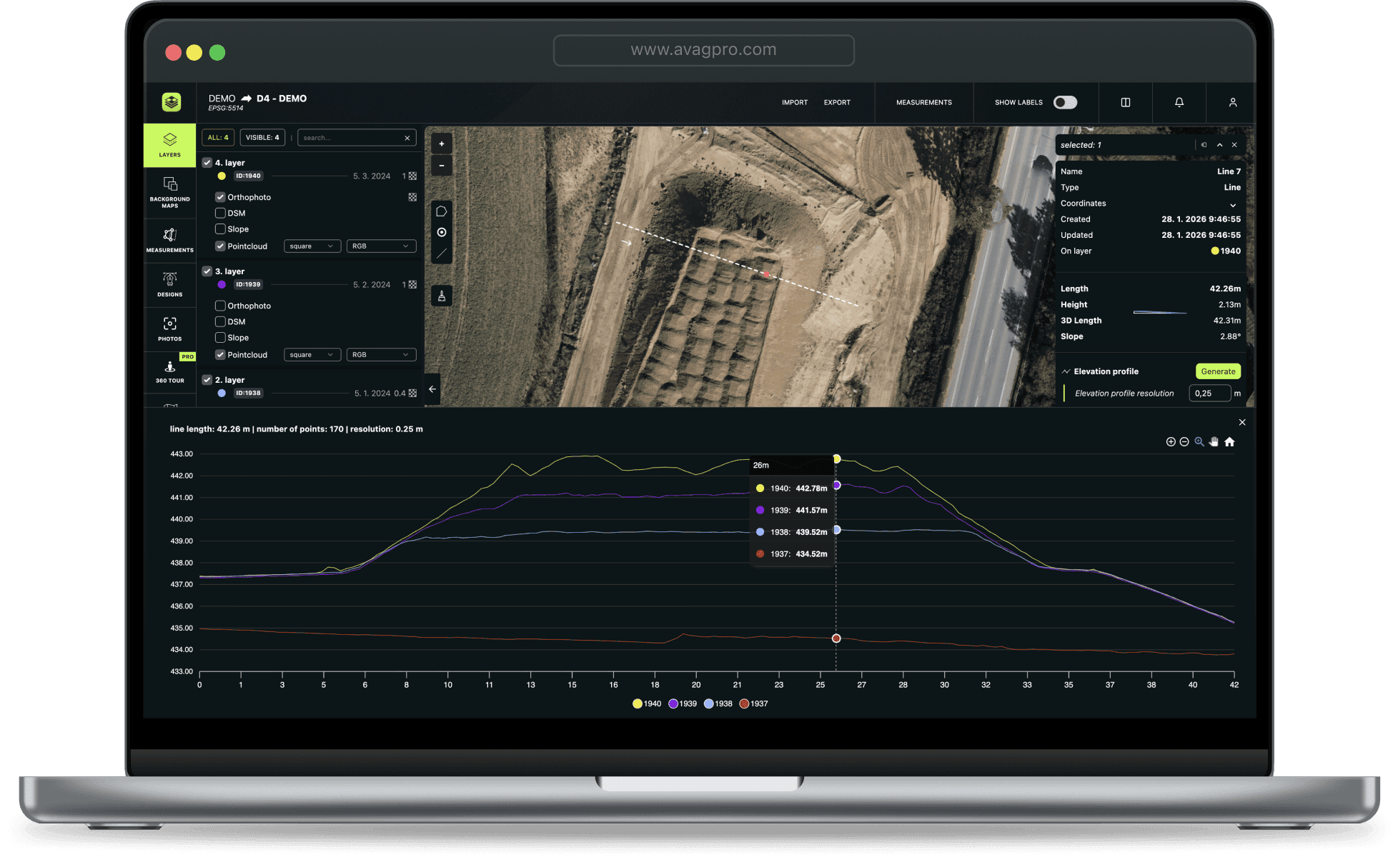Open the 360 Tour panel
Screen dimensions: 1398x857
[169, 371]
